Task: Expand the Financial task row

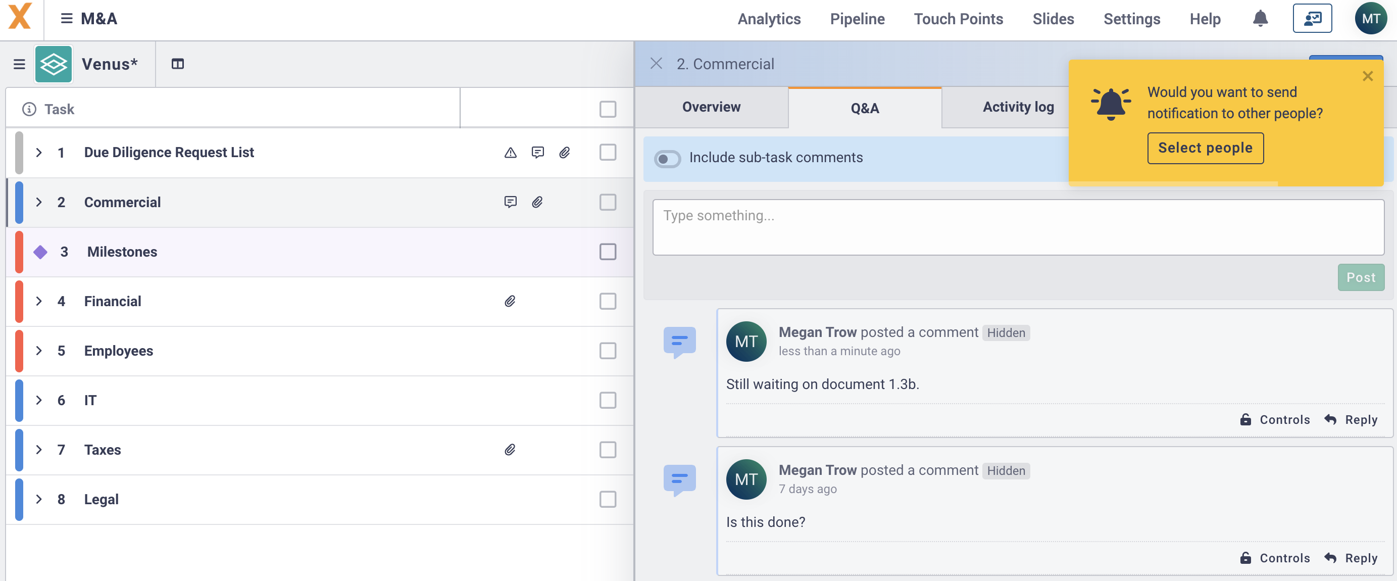Action: click(x=39, y=302)
